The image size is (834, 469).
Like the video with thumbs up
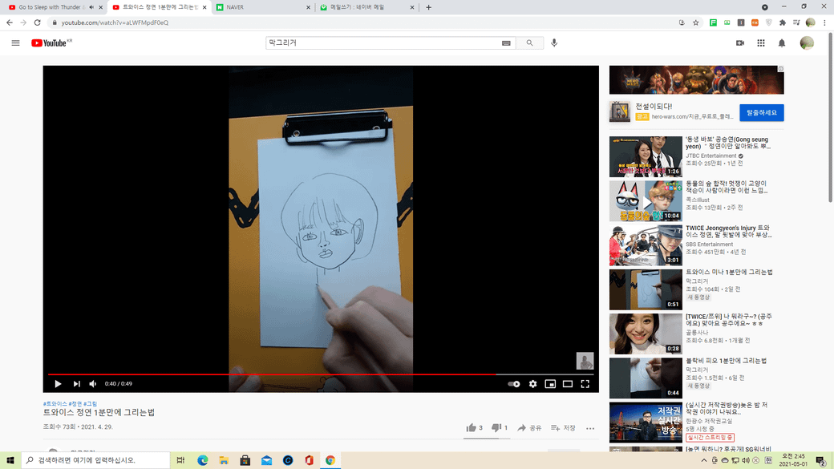(472, 428)
